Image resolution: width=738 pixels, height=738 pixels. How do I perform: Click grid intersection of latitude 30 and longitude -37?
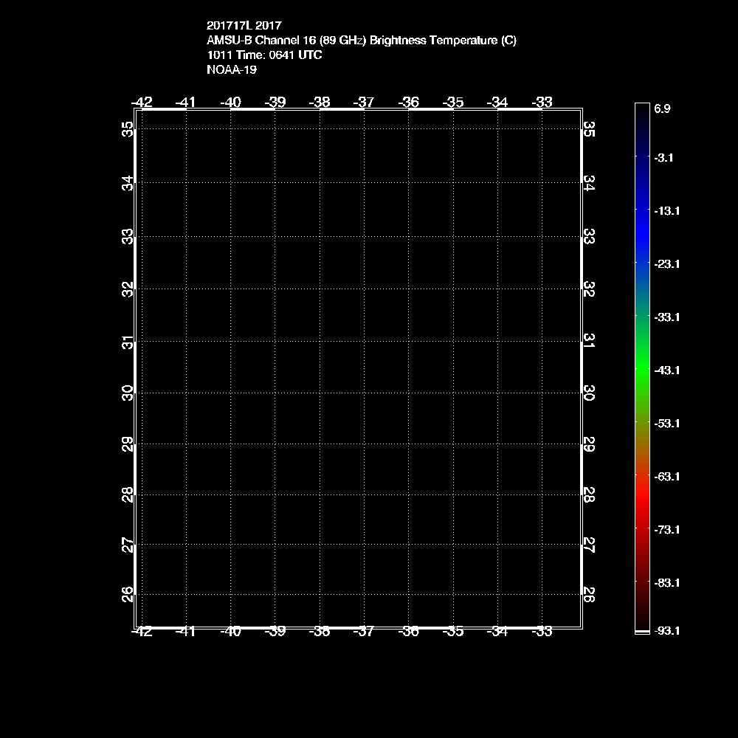[x=364, y=393]
